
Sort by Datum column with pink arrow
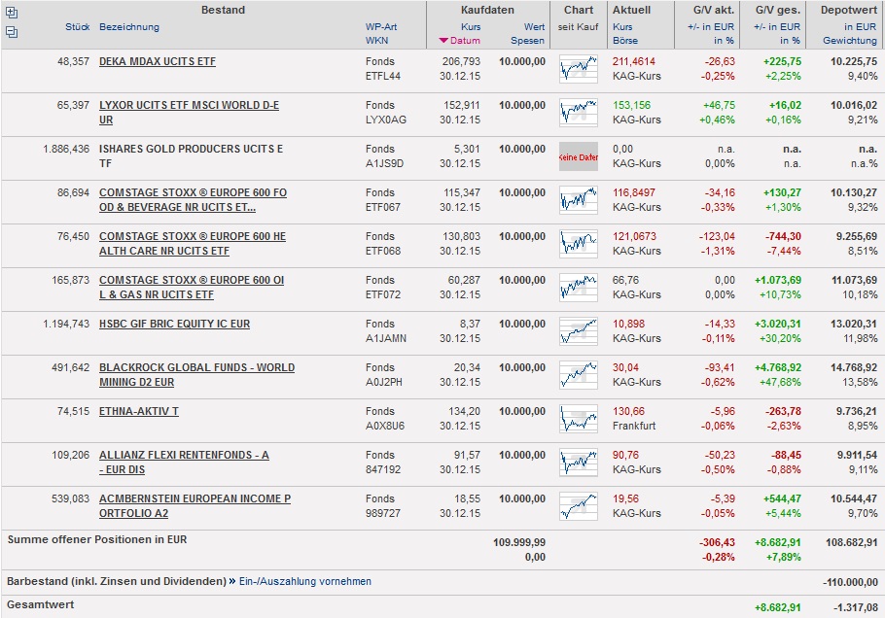[460, 41]
